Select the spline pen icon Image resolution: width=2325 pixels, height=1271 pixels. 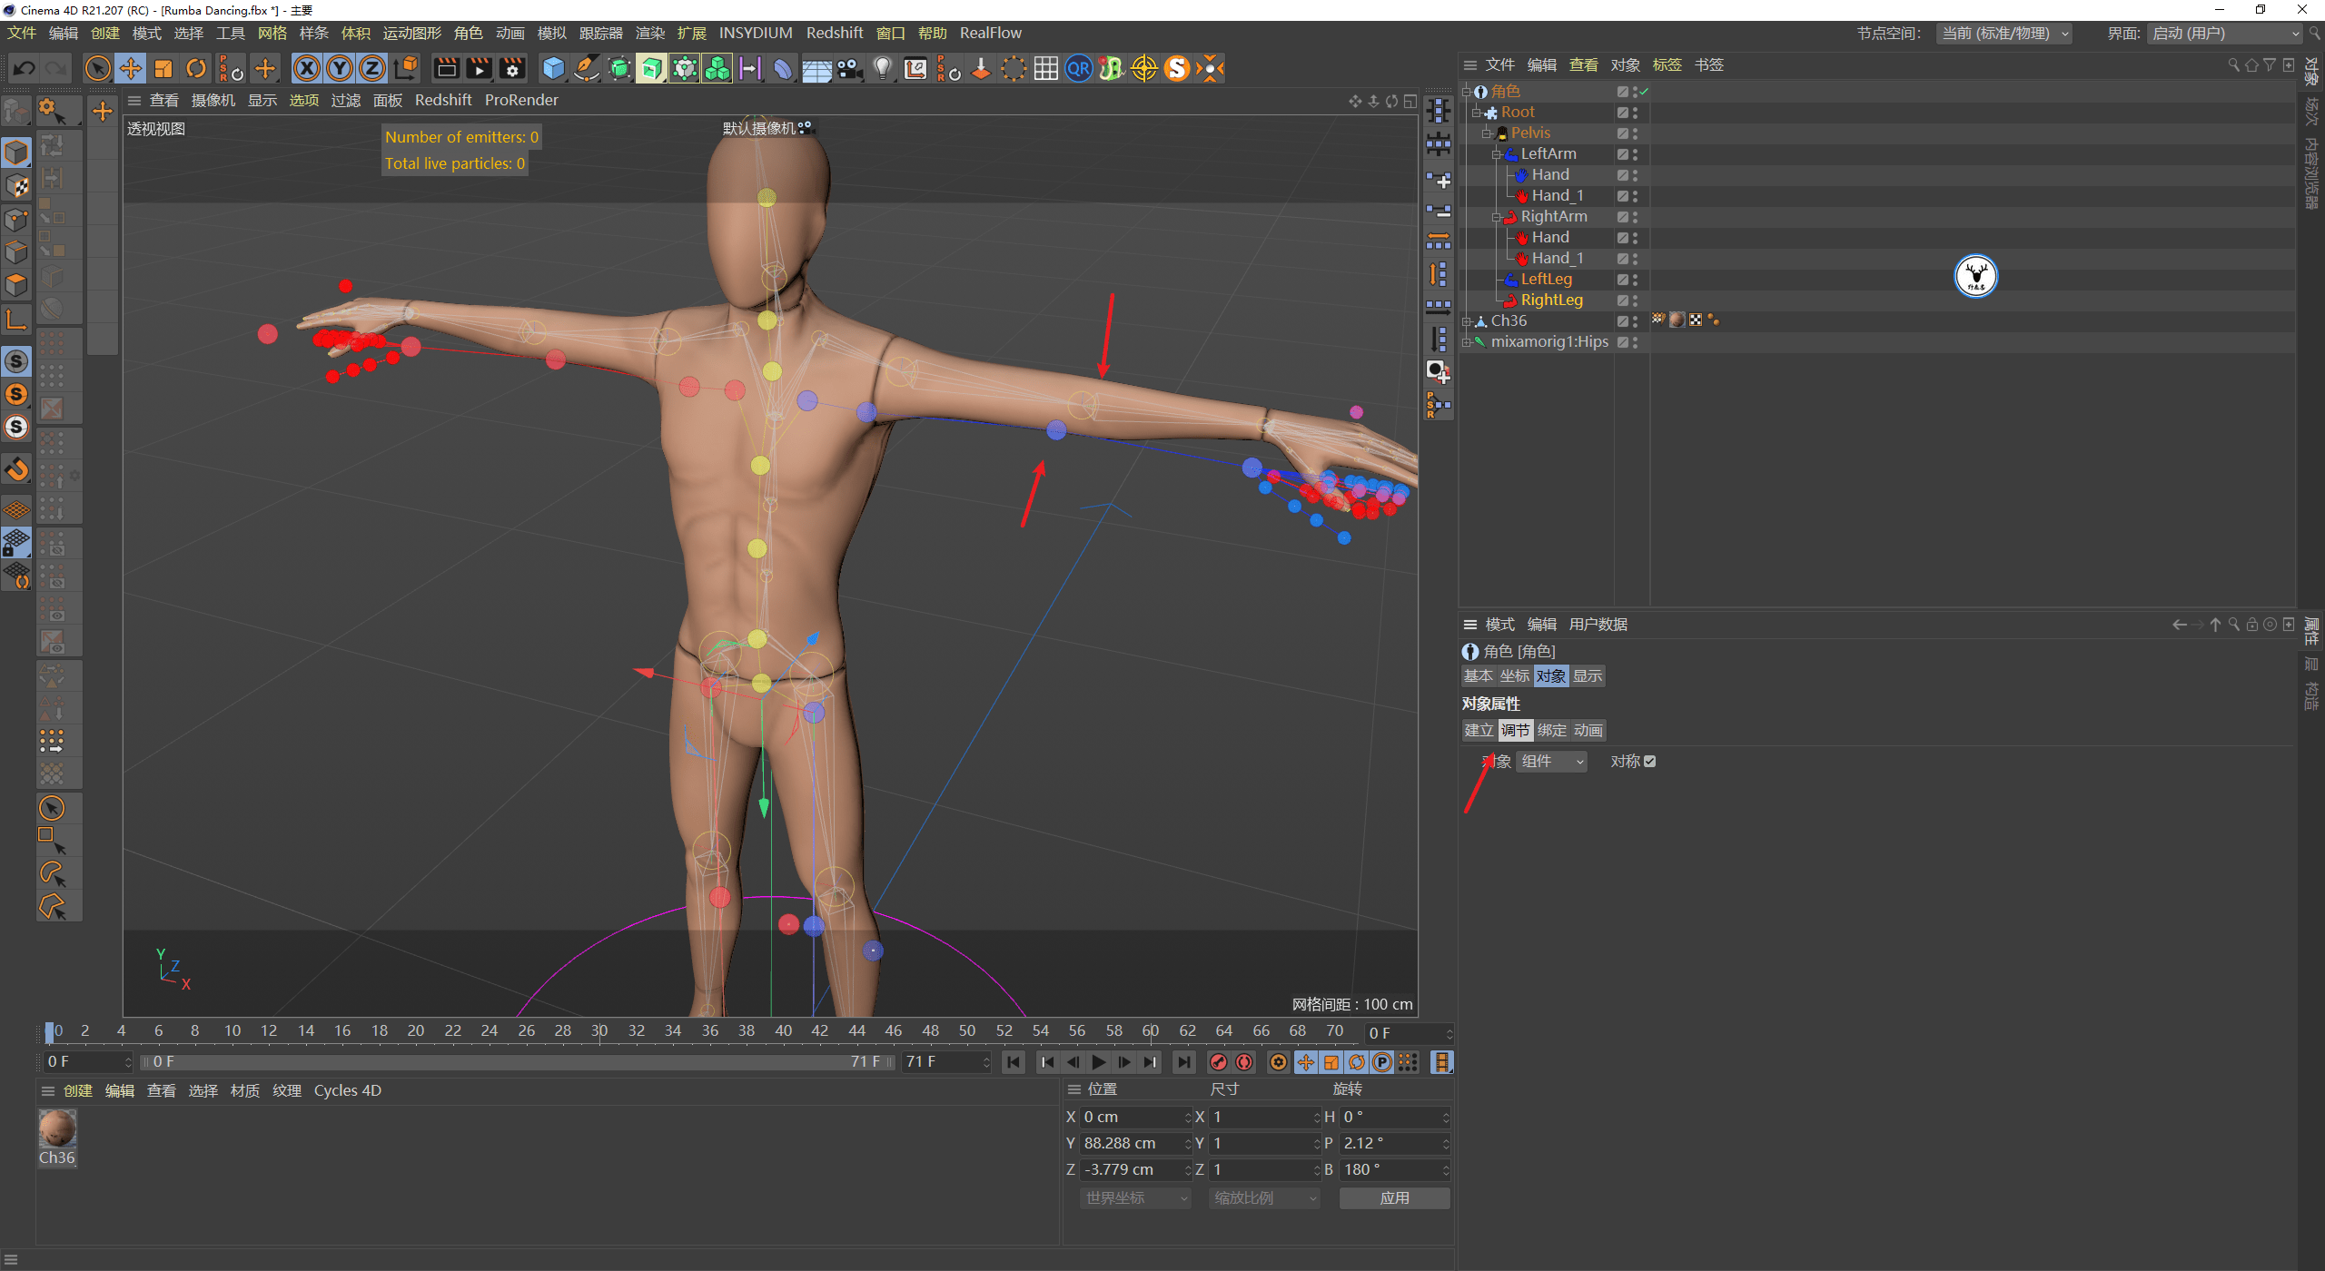pyautogui.click(x=586, y=68)
